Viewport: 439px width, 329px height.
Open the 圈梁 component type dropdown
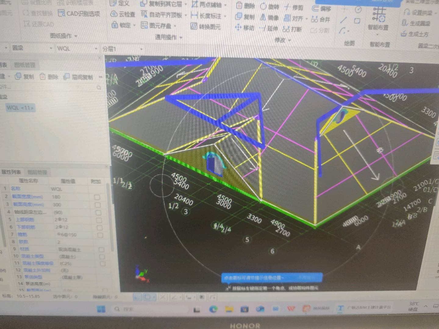51,48
